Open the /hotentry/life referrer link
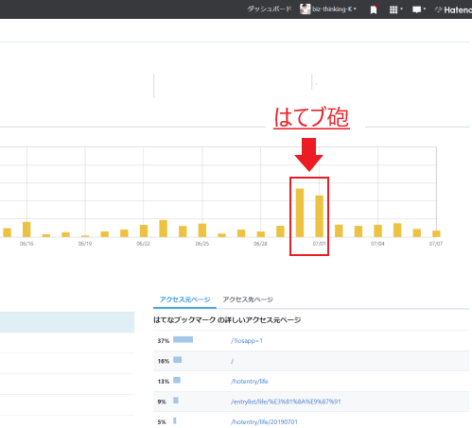 click(x=250, y=382)
